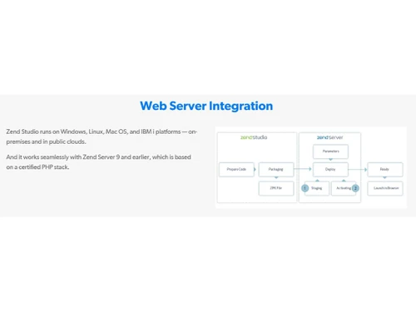Click the Parameters box in the diagram

tap(330, 151)
